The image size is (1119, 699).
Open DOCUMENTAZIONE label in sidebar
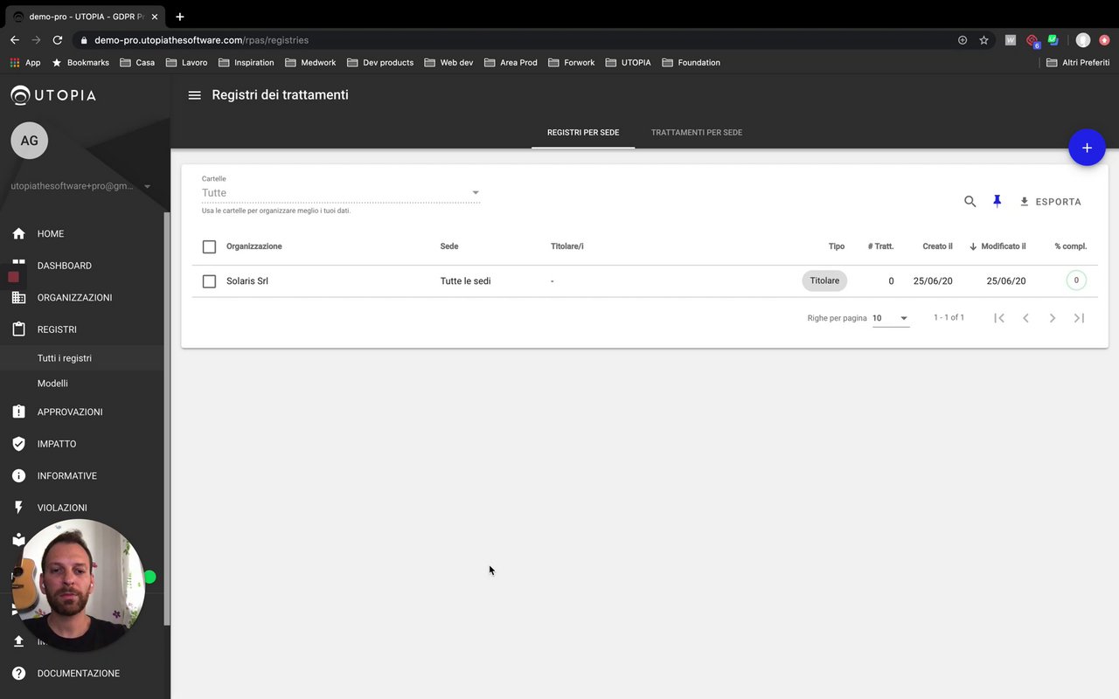[x=79, y=674]
